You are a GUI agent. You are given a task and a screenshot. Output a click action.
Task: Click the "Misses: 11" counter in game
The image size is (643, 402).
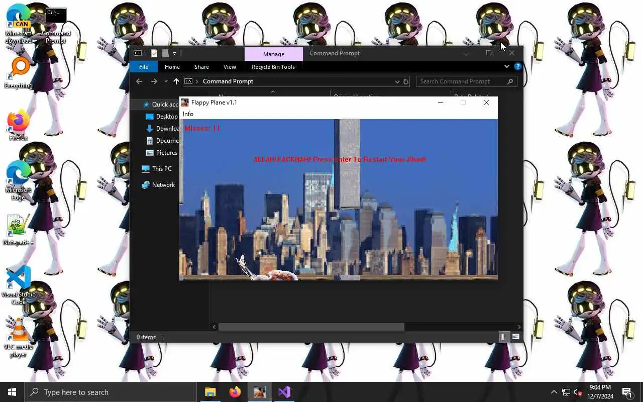coord(202,128)
